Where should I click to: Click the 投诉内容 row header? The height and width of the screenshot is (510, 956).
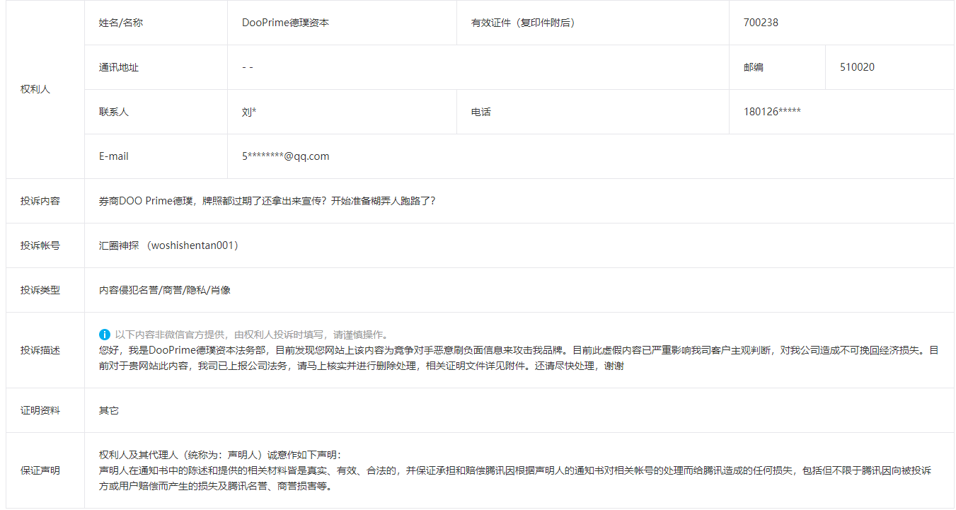point(40,201)
